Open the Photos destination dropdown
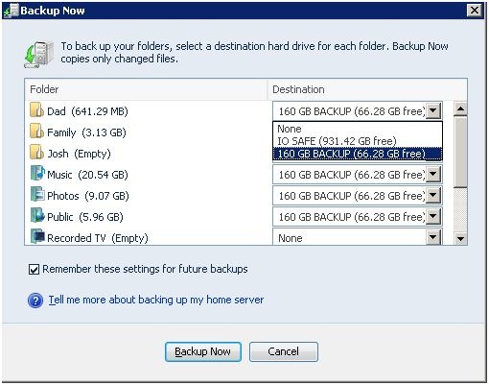This screenshot has height=385, width=489. 433,196
